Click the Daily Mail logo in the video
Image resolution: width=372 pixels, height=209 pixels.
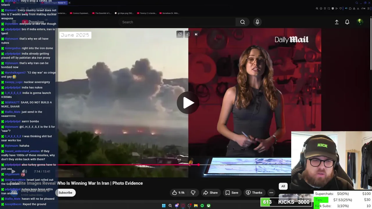[x=291, y=39]
